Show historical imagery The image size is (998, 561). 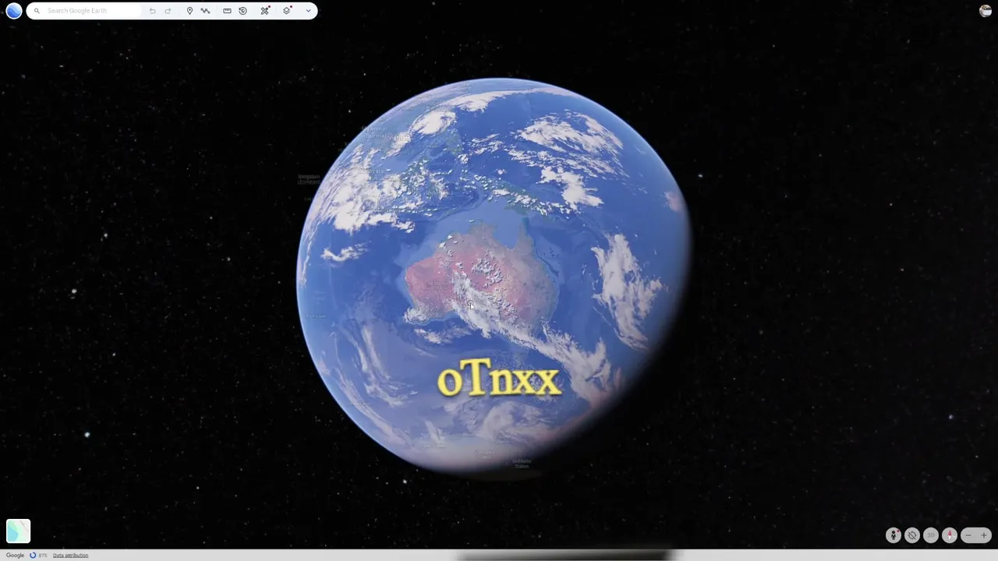coord(242,11)
